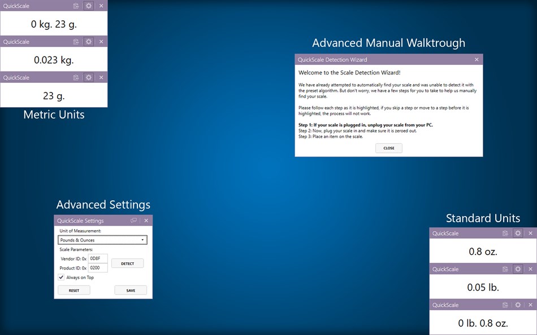Open settings gear on the 0.05 lb. window
This screenshot has height=335, width=537.
[x=518, y=269]
